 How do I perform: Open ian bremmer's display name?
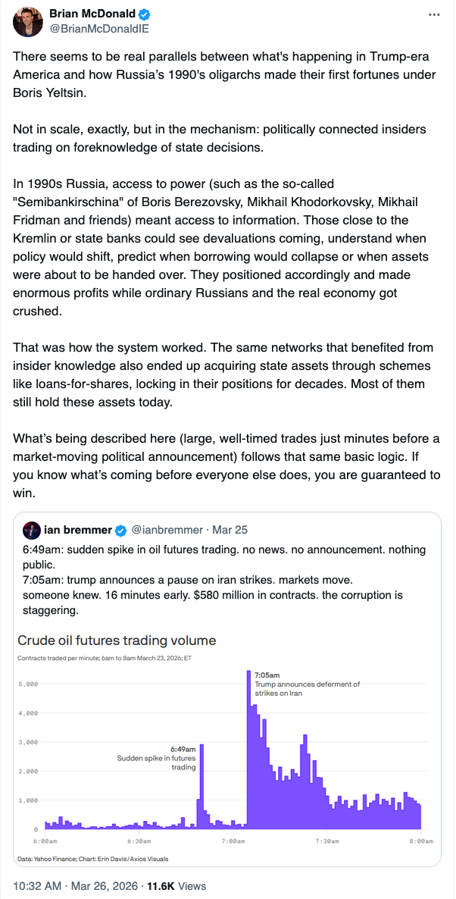[78, 529]
